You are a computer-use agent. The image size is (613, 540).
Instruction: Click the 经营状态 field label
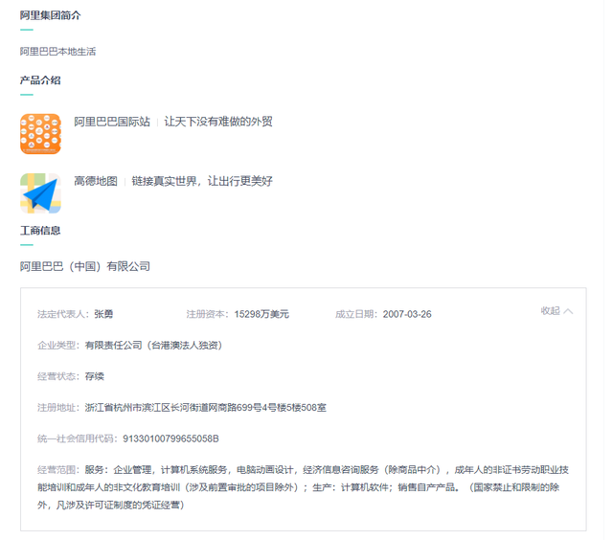click(58, 376)
